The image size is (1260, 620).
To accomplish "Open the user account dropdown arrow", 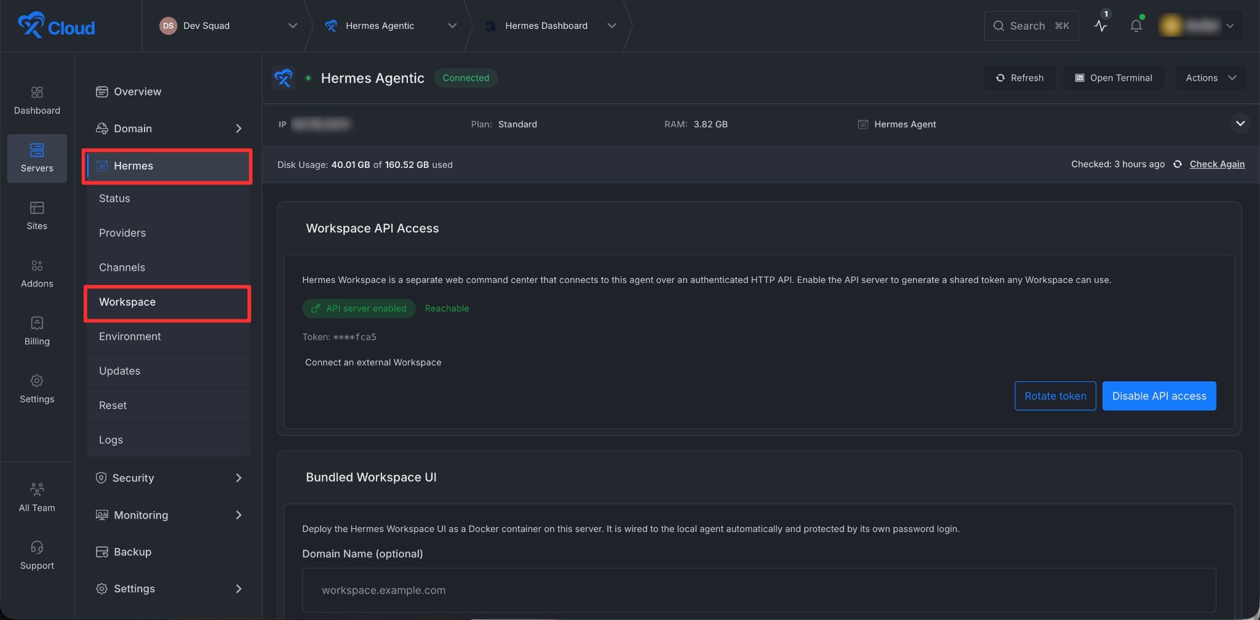I will (x=1230, y=26).
